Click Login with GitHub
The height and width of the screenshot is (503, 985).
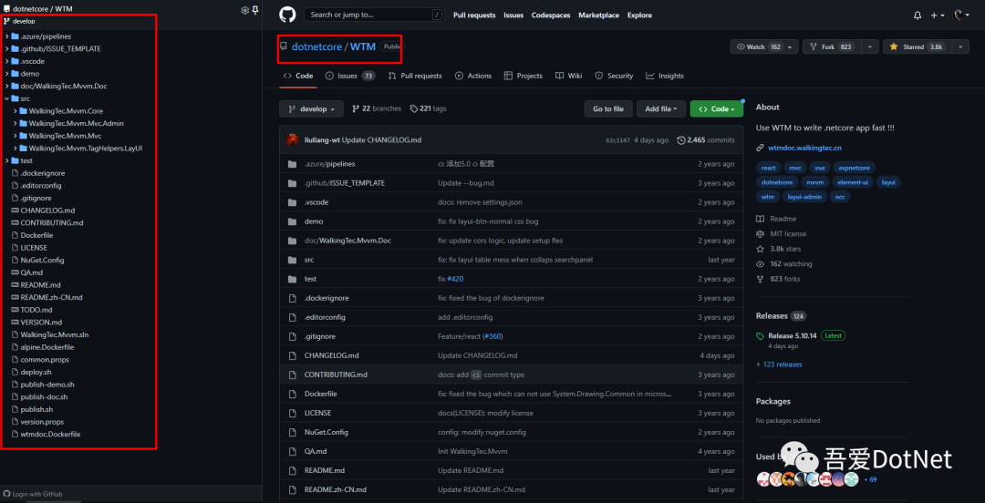pos(33,494)
